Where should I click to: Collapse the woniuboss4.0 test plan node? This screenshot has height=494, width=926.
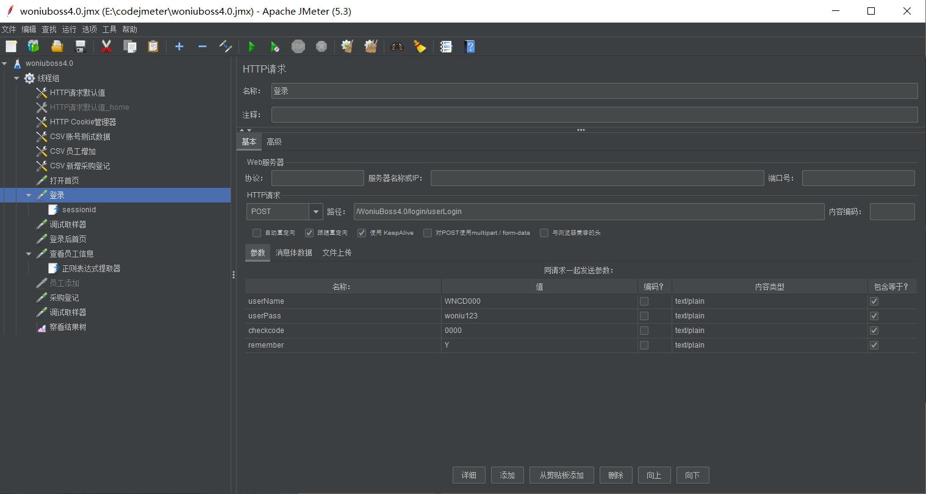click(x=5, y=63)
